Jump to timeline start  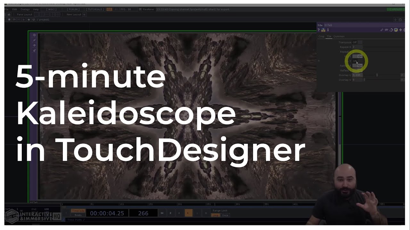point(162,213)
